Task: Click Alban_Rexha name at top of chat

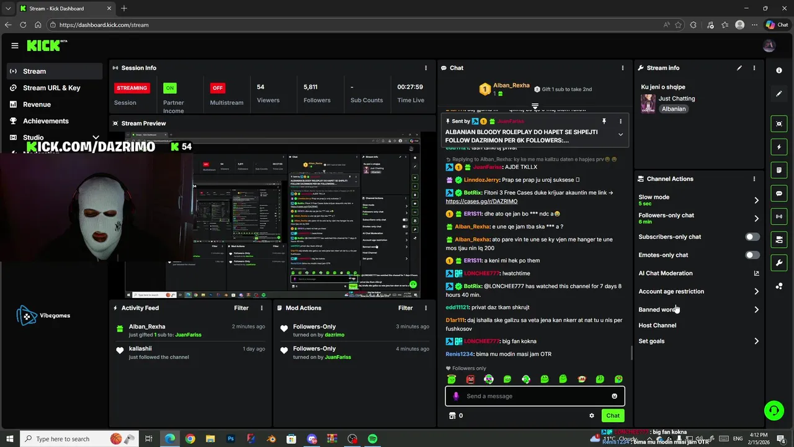Action: [x=511, y=86]
